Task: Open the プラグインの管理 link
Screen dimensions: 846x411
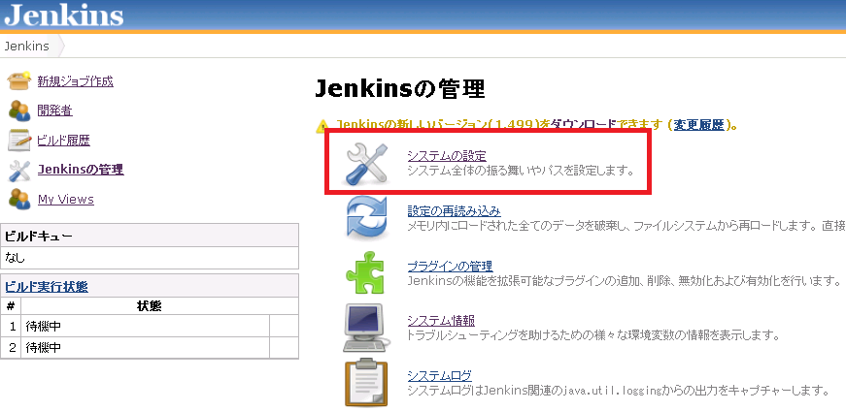Action: point(450,267)
